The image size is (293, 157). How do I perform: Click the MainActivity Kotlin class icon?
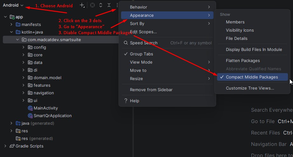pos(30,108)
